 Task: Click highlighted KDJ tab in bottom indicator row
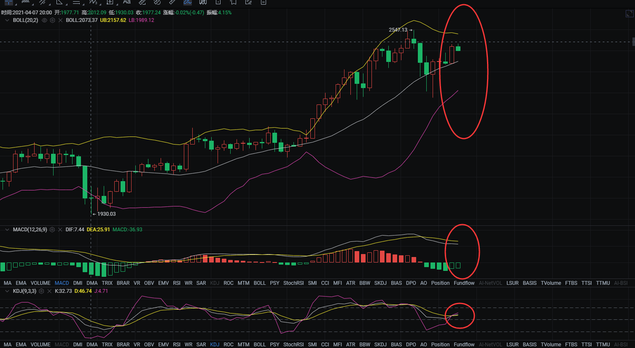215,345
